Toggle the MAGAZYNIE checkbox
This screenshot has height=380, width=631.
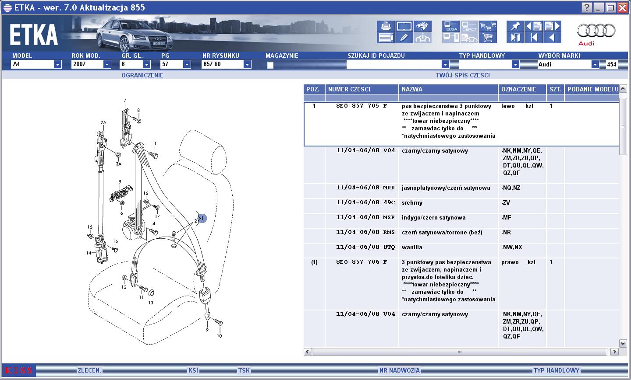click(x=270, y=65)
